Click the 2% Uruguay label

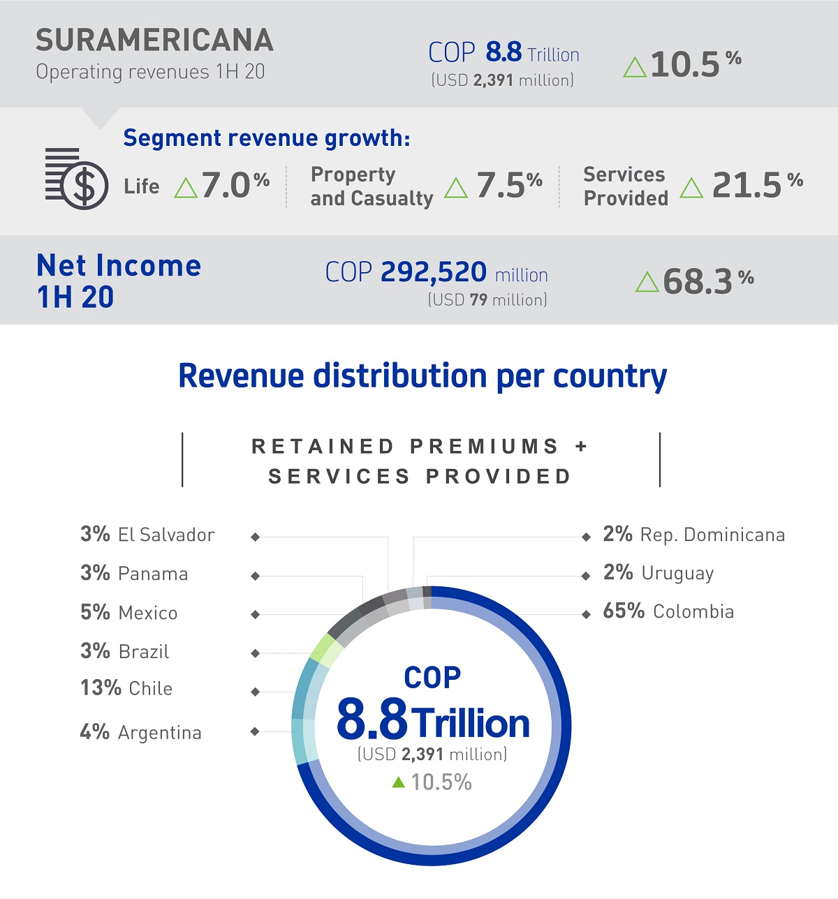(x=659, y=573)
